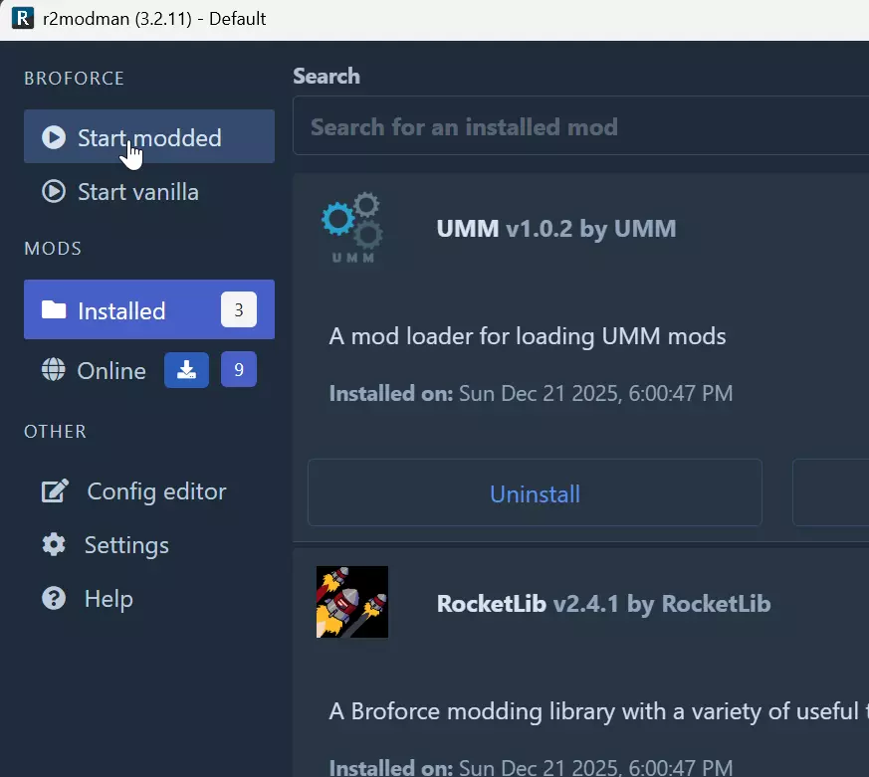Screen dimensions: 869x777
Task: Click the download icon next to Online
Action: pos(186,369)
